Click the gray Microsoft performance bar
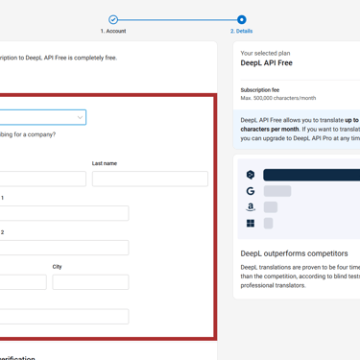360x360 pixels. 268,223
